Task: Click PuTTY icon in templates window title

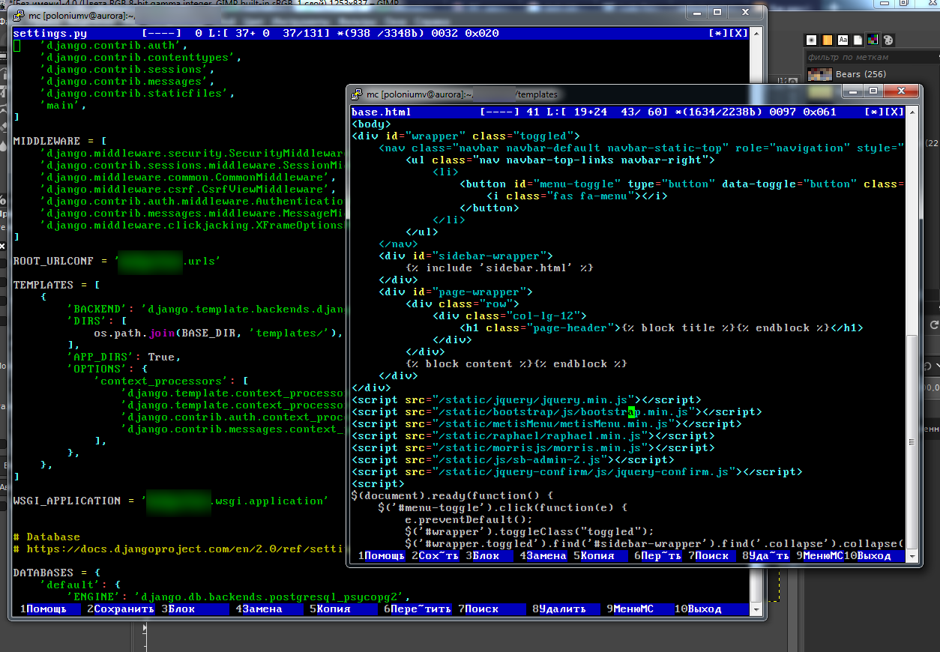Action: 357,94
